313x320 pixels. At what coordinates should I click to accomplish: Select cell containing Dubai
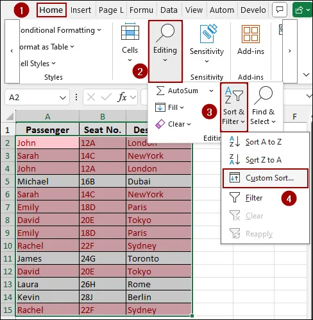[158, 181]
